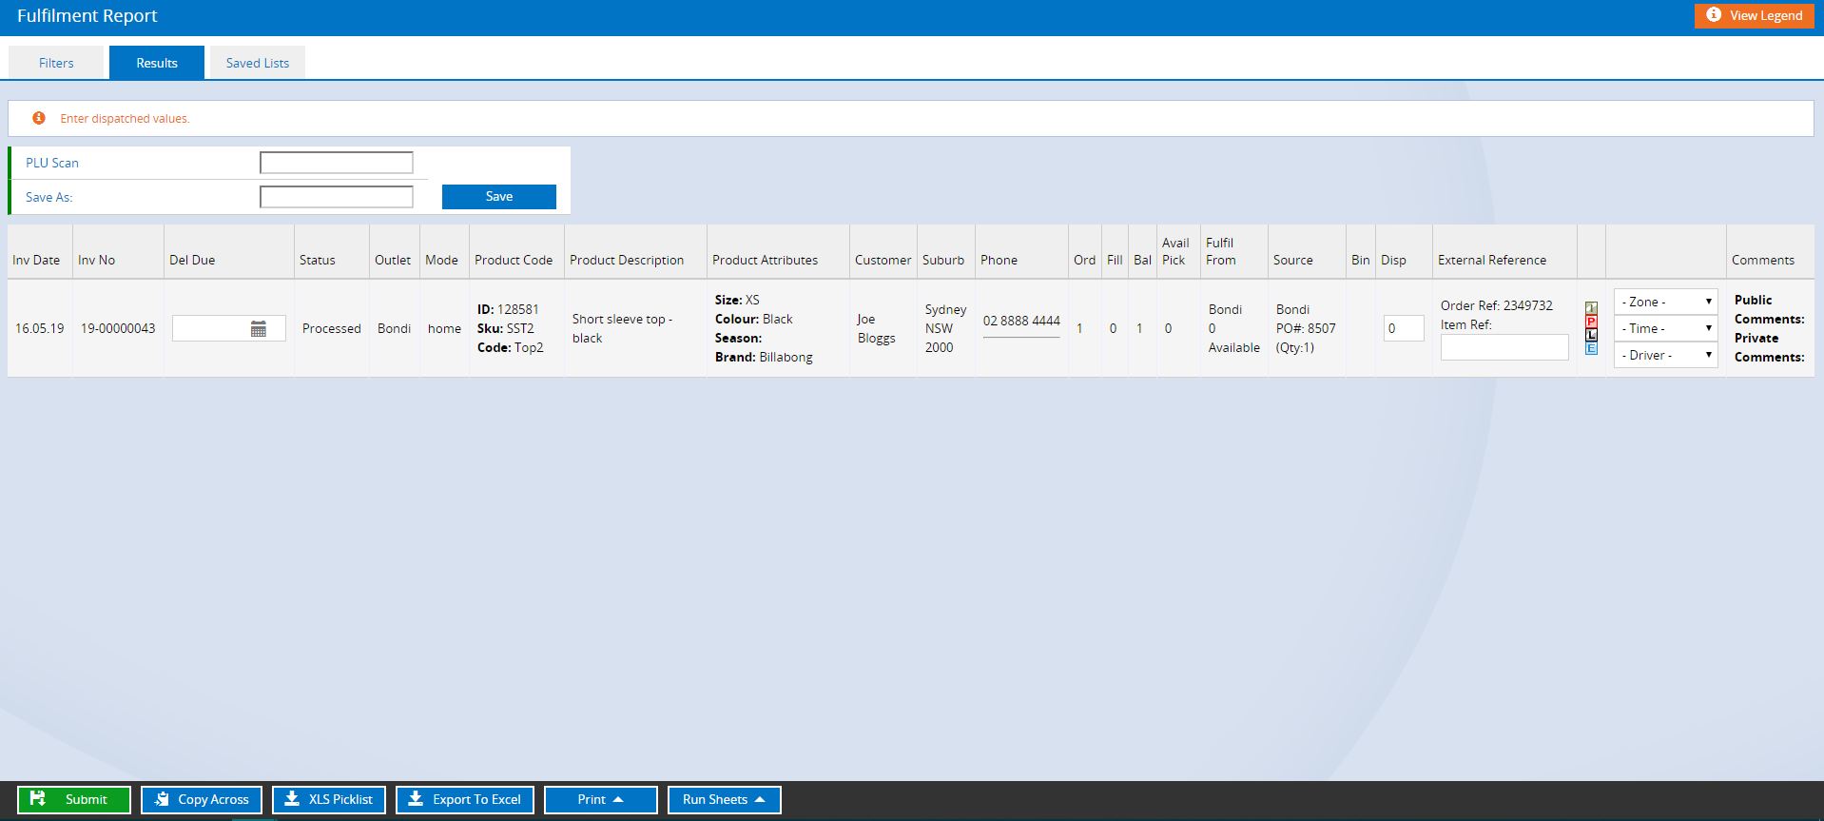
Task: Expand the Zone dropdown
Action: tap(1665, 302)
